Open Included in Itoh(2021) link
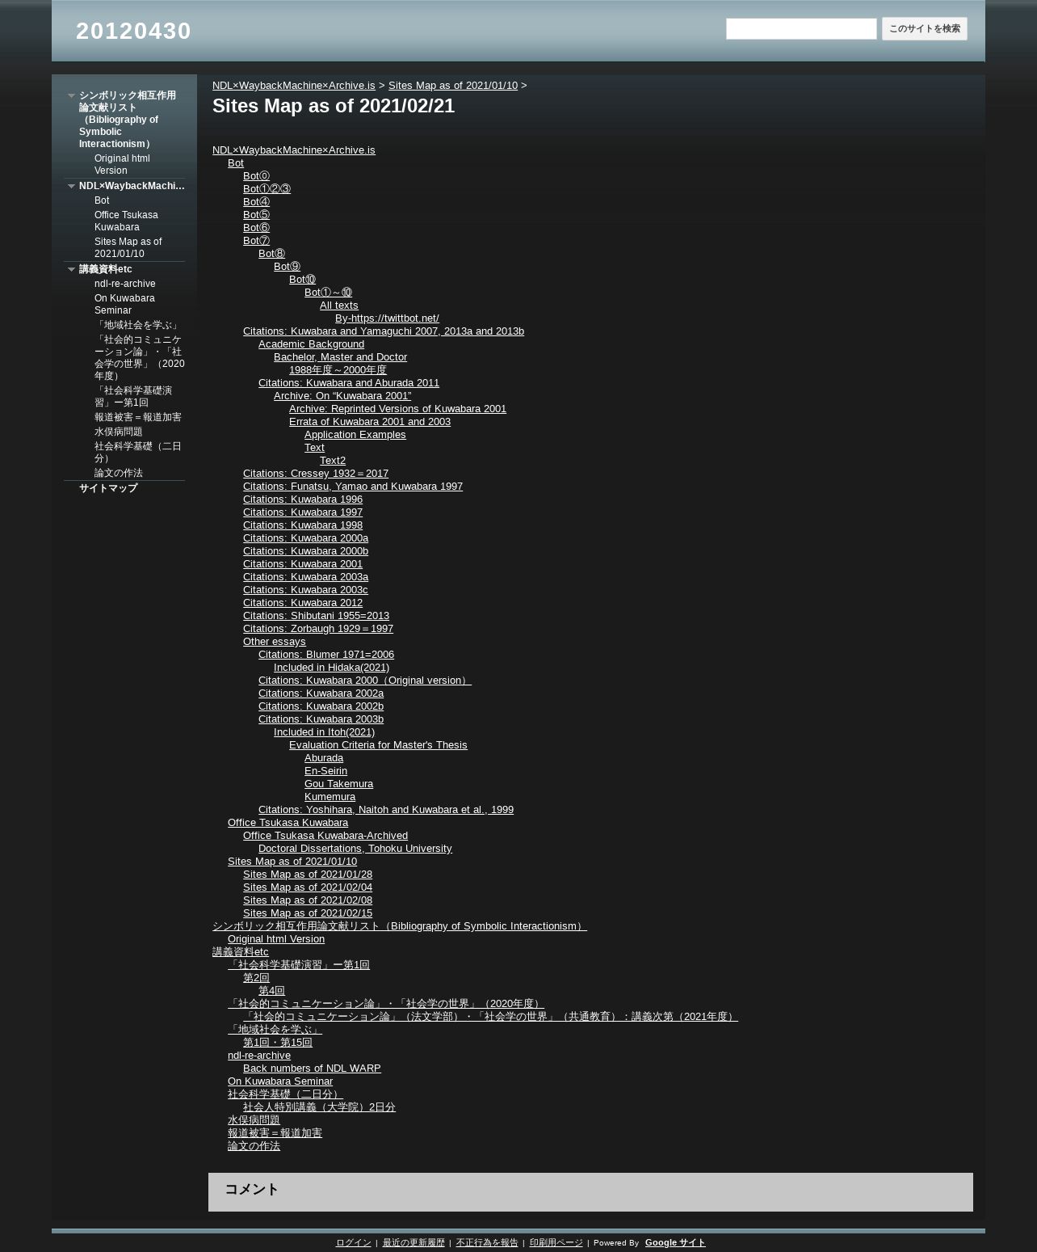The image size is (1037, 1252). click(324, 731)
